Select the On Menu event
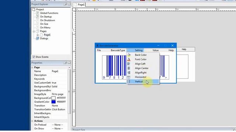Image resolution: width=236 pixels, height=132 pixels. pos(45,27)
